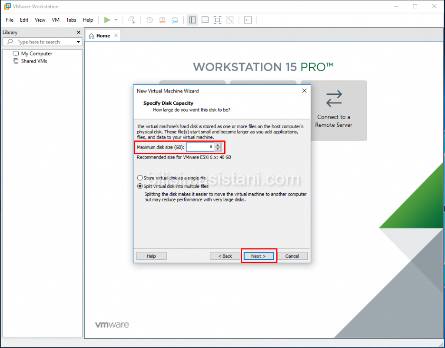Click the green Power On play icon
445x348 pixels.
pos(107,20)
